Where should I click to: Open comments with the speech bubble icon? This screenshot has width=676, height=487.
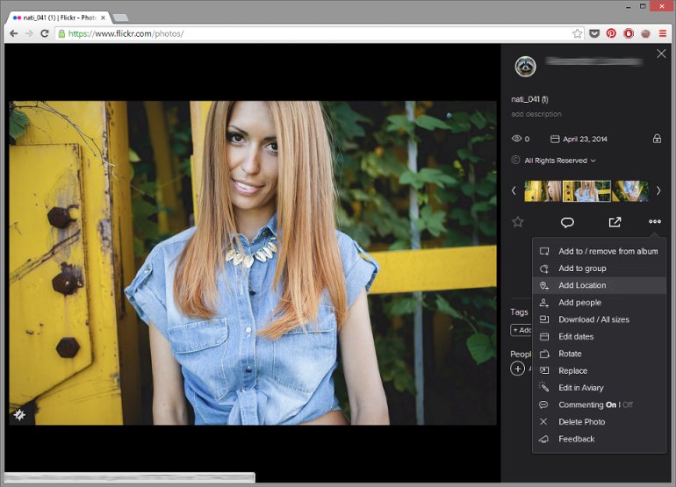(x=567, y=222)
